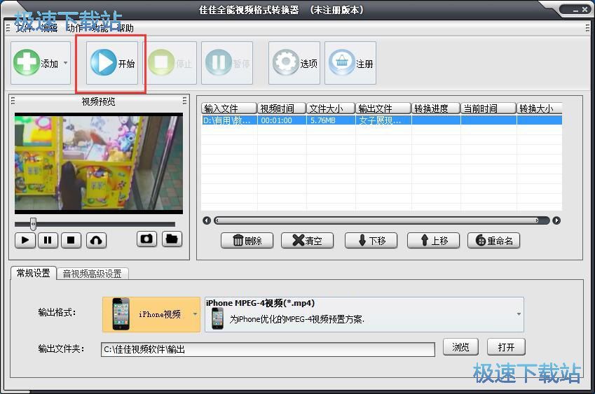595x394 pixels.
Task: Move the file up with 上移
Action: tap(433, 241)
